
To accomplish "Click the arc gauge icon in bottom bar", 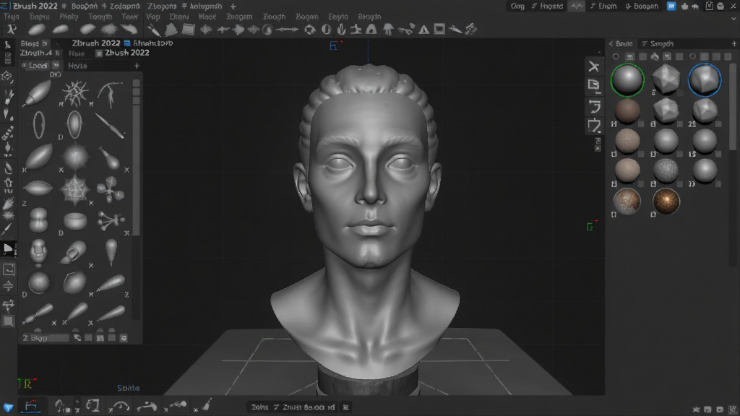I will coord(120,407).
